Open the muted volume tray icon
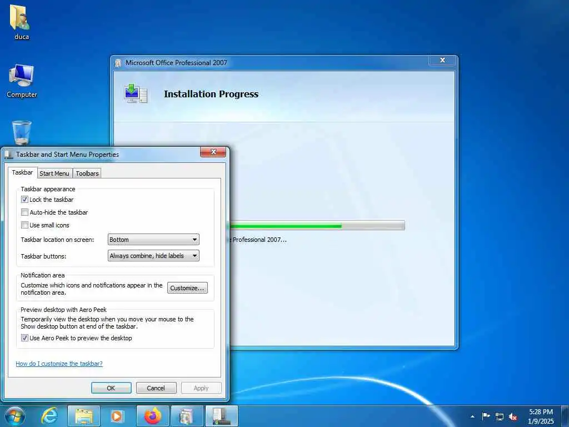This screenshot has width=569, height=427. point(513,417)
